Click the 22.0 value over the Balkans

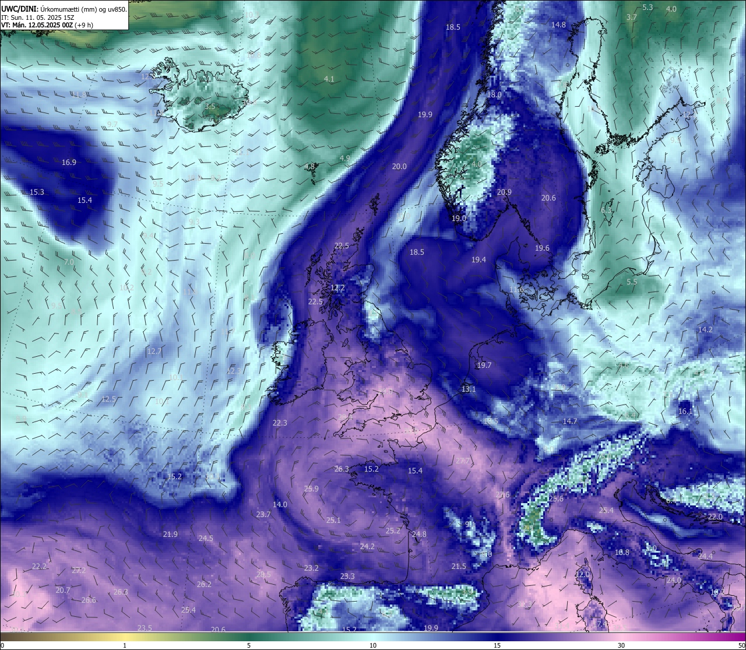click(715, 517)
